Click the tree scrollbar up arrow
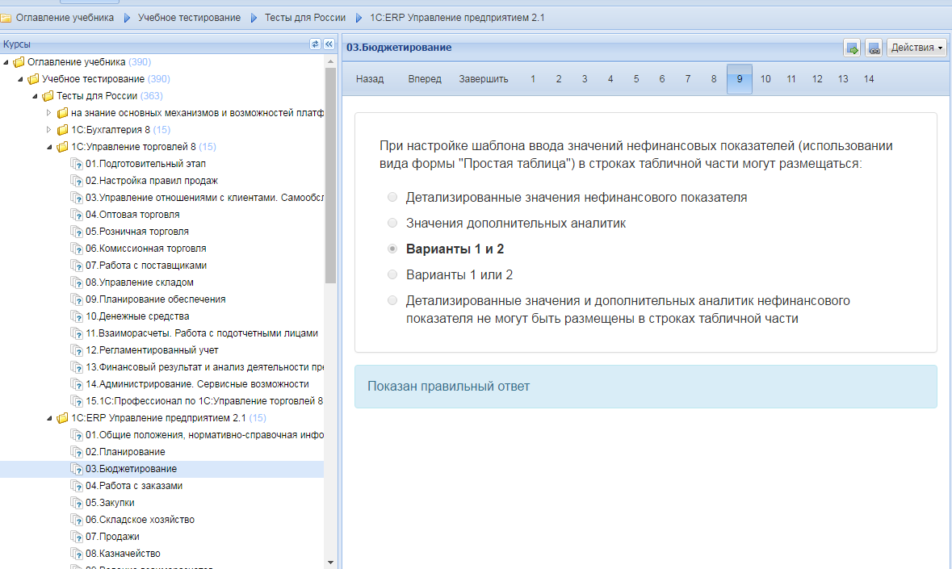The width and height of the screenshot is (952, 569). (x=330, y=61)
